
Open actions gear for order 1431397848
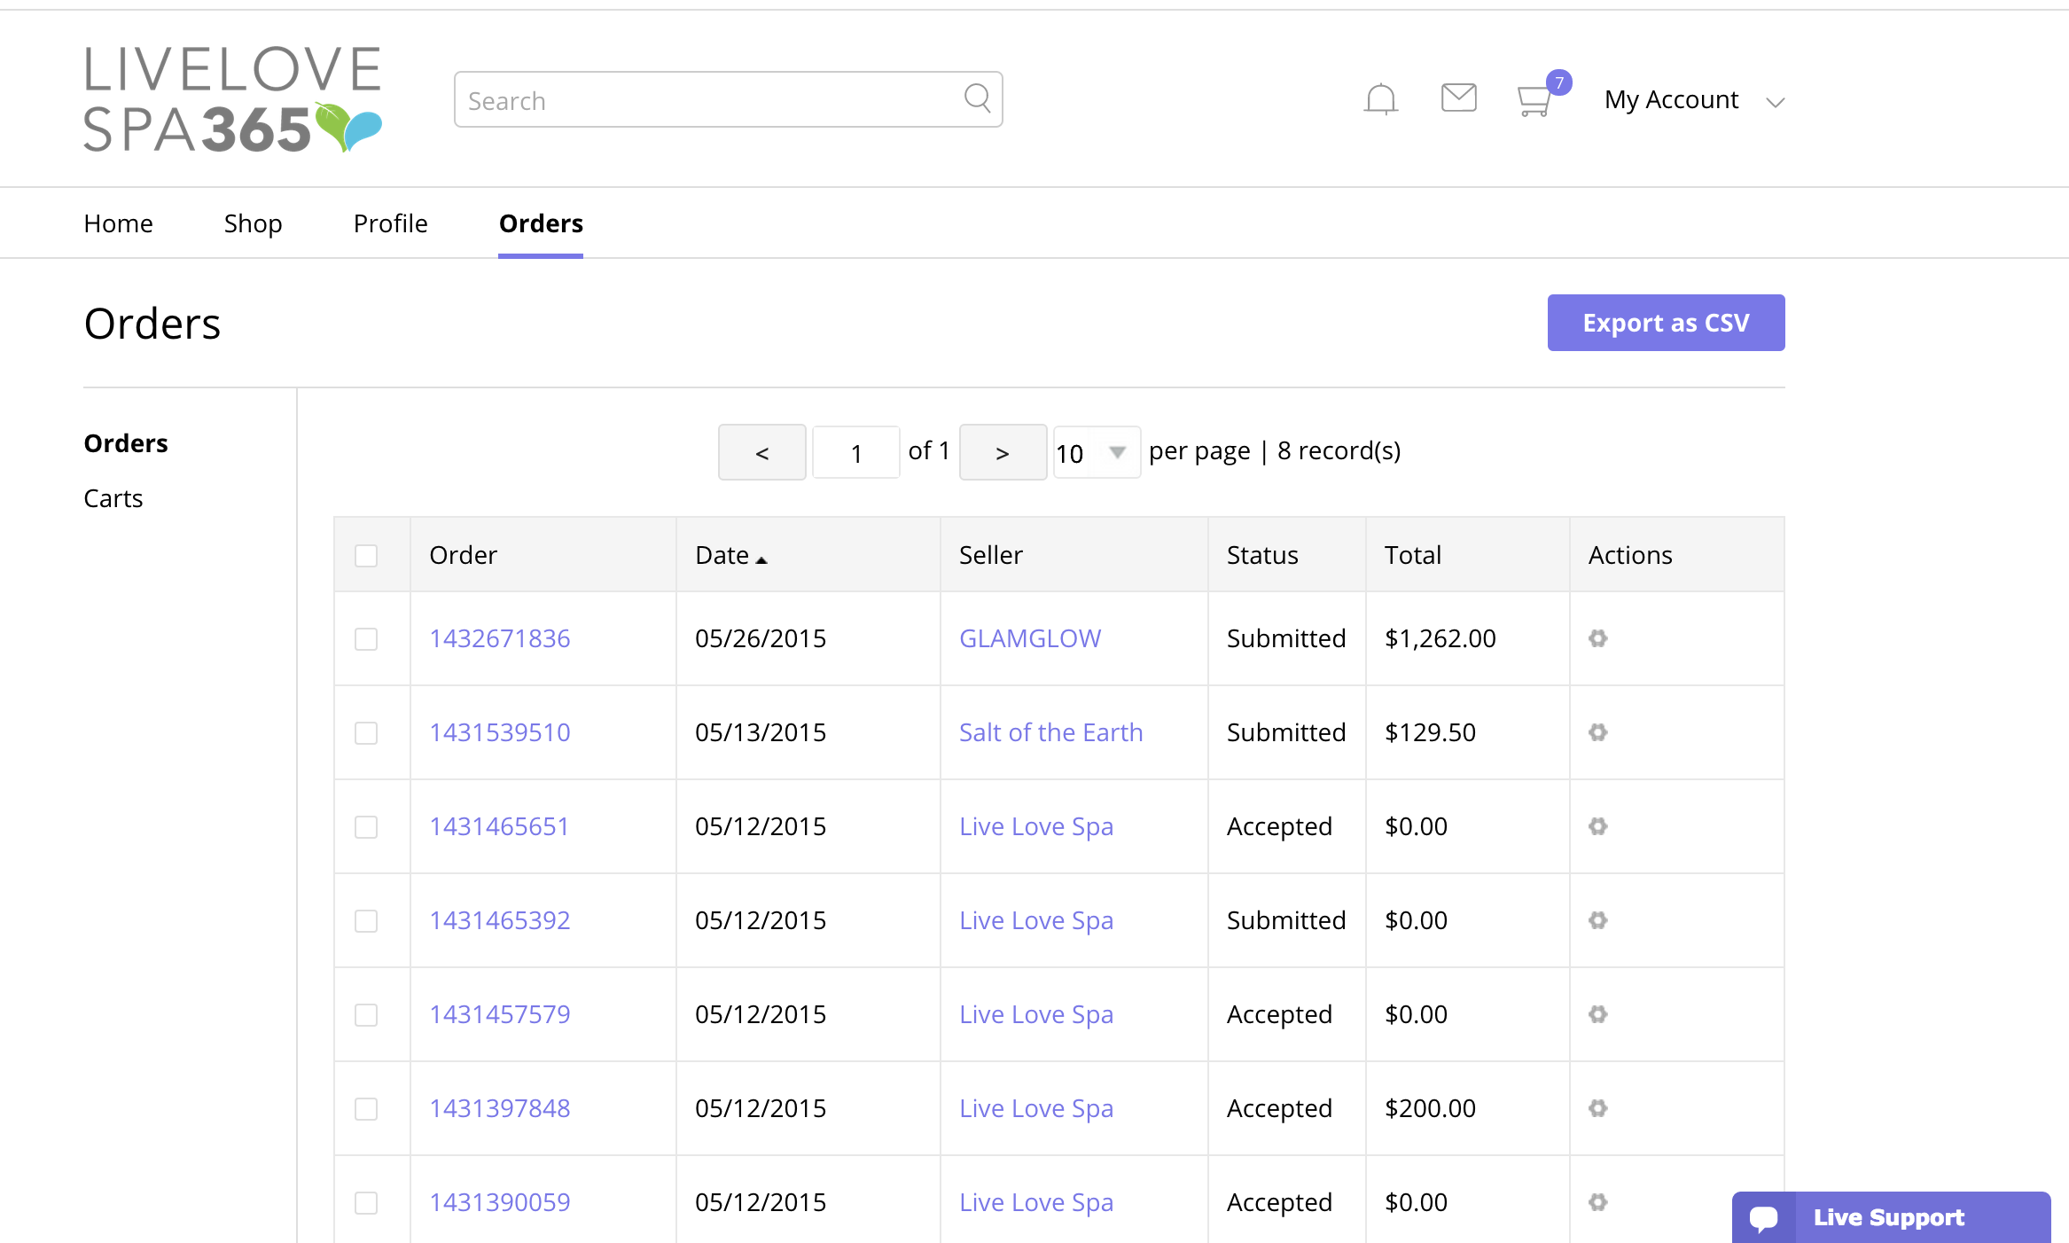(x=1597, y=1108)
